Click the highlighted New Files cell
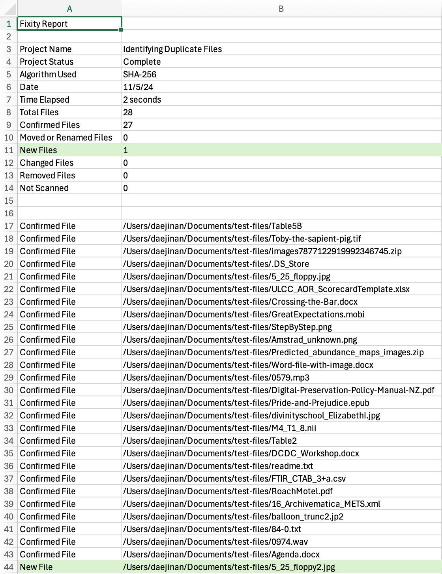This screenshot has height=574, width=442. 69,150
